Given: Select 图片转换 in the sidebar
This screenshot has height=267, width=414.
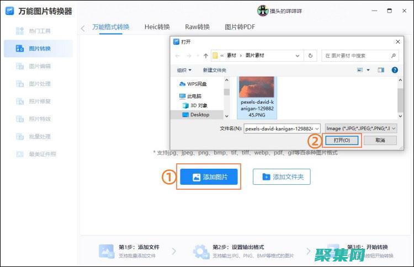Looking at the screenshot, I should point(39,49).
